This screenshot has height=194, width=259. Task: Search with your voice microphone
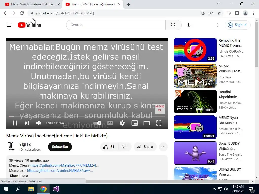(189, 25)
